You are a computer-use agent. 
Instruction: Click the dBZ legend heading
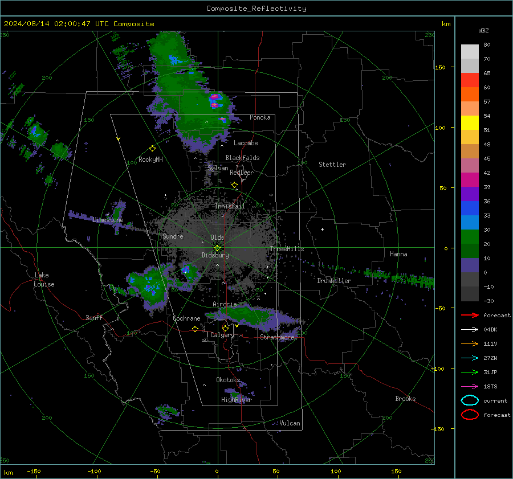[483, 30]
